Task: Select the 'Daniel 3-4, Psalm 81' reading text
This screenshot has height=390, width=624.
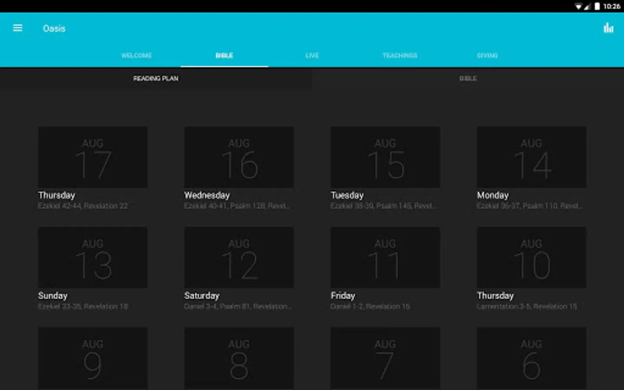Action: 237,307
